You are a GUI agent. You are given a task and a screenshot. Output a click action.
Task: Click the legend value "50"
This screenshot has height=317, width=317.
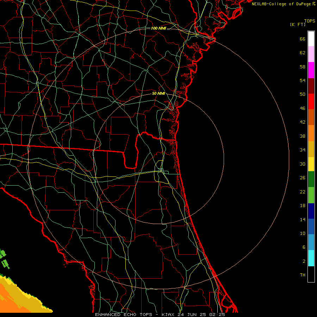(x=303, y=94)
